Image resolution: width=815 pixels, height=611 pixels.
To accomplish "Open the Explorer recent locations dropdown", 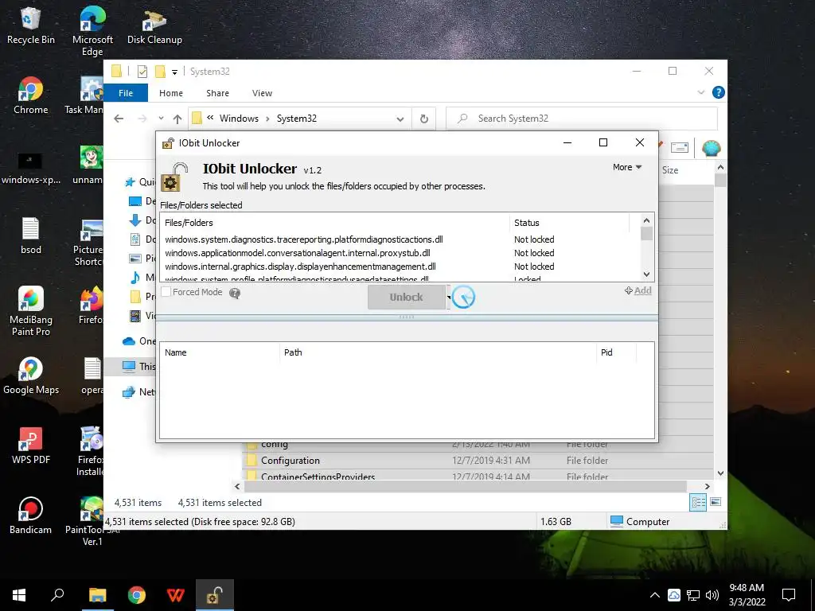I will (161, 119).
